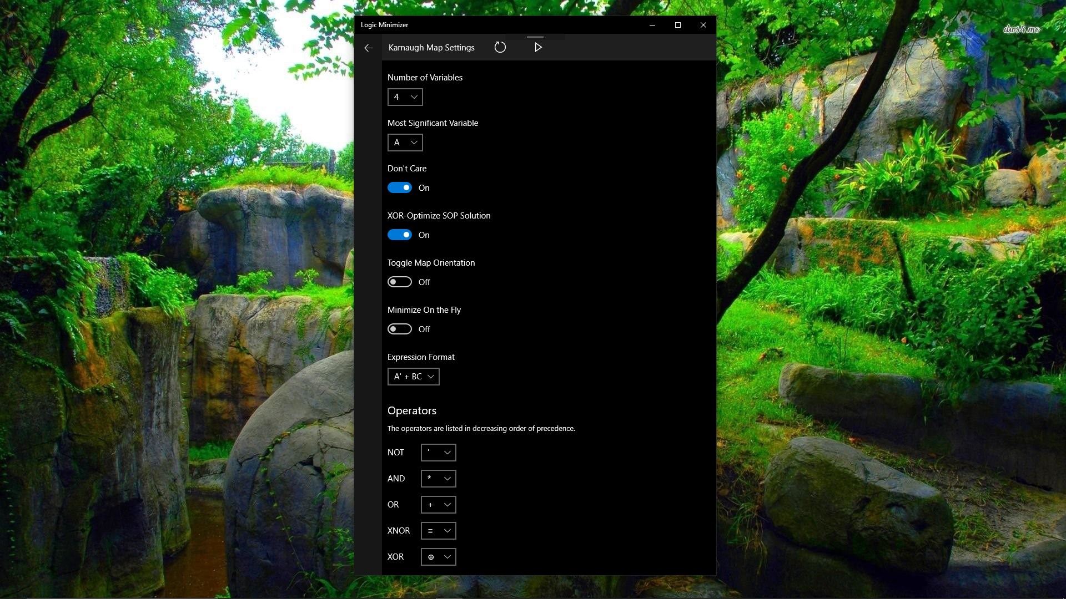The width and height of the screenshot is (1066, 599).
Task: Open the XOR operator dropdown
Action: (438, 557)
